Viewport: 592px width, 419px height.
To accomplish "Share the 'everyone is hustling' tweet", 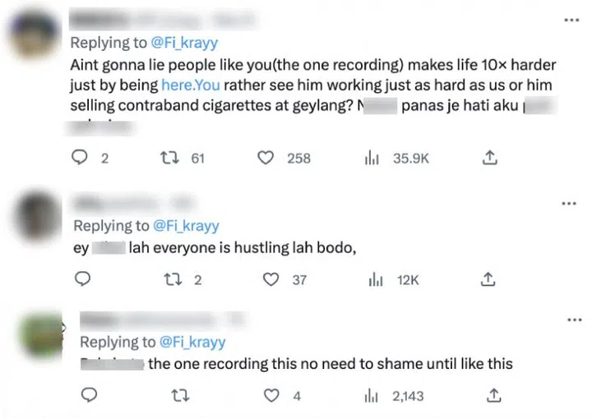I will click(x=488, y=279).
